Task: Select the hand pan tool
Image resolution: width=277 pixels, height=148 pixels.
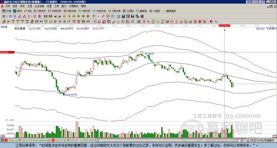Action: pyautogui.click(x=94, y=16)
